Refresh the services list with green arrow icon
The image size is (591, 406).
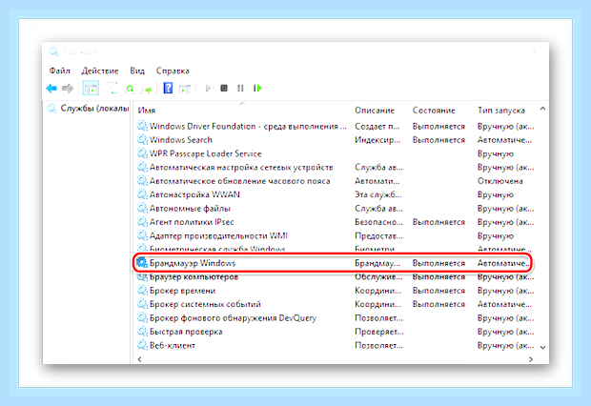point(130,89)
